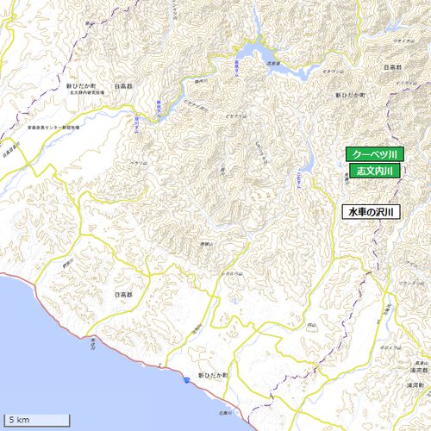Click the 北大静内研究牧場 ranch label

pos(88,92)
